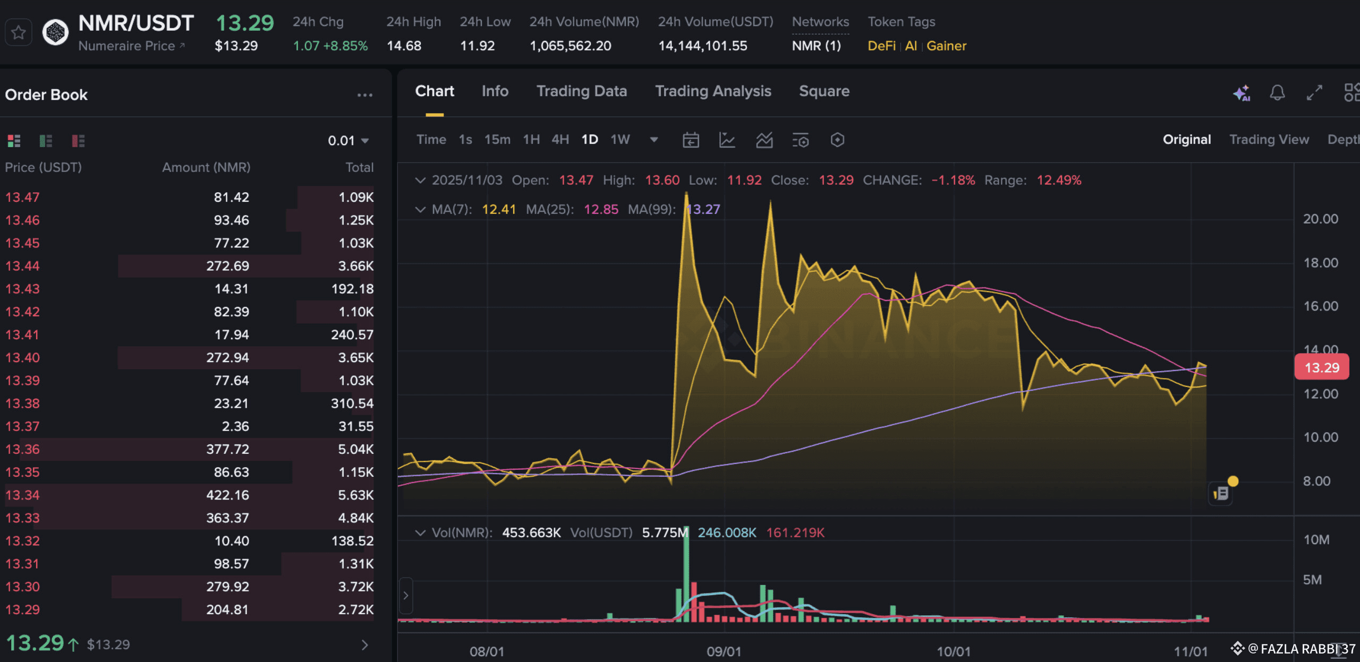Click the 13.29 current price marker

[x=1321, y=367]
